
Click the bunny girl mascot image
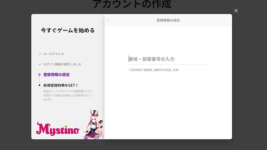94,124
